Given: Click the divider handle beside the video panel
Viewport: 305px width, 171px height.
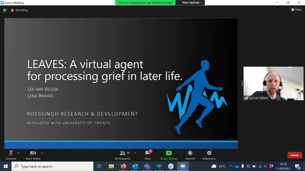Looking at the screenshot, I should click(242, 83).
